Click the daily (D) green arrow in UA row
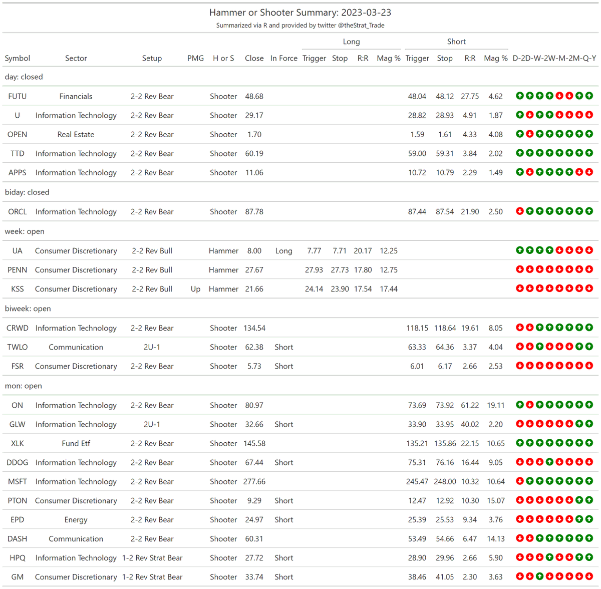 point(520,250)
